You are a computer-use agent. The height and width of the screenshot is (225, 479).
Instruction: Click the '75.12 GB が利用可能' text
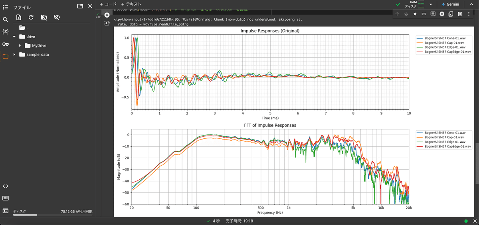tap(76, 211)
